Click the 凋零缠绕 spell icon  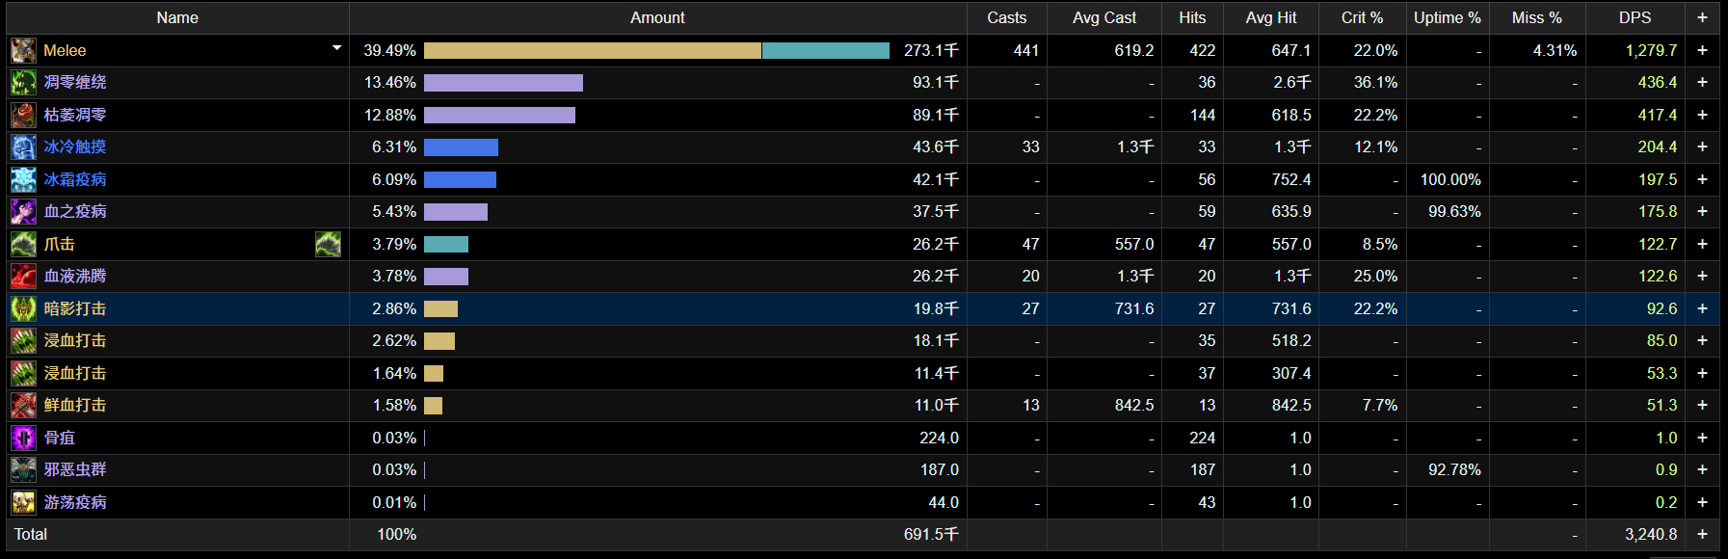coord(23,83)
